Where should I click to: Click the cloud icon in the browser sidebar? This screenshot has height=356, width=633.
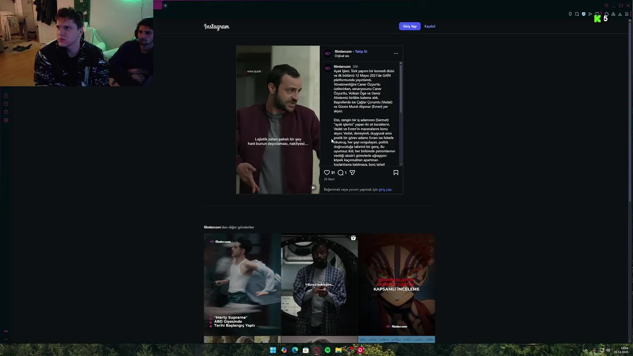coord(6,112)
